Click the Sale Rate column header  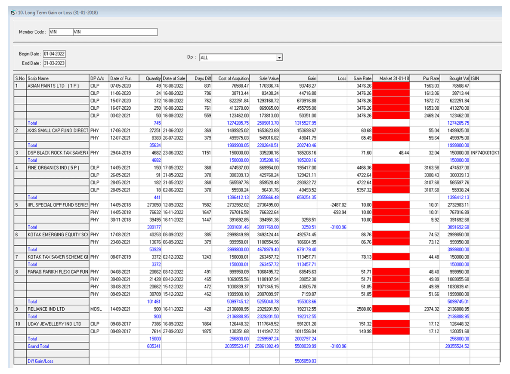click(360, 78)
